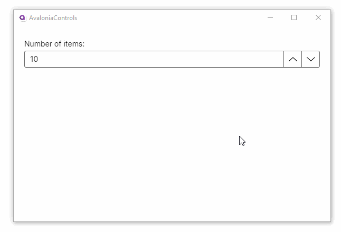Click the AvaloniaControls title text

(53, 17)
